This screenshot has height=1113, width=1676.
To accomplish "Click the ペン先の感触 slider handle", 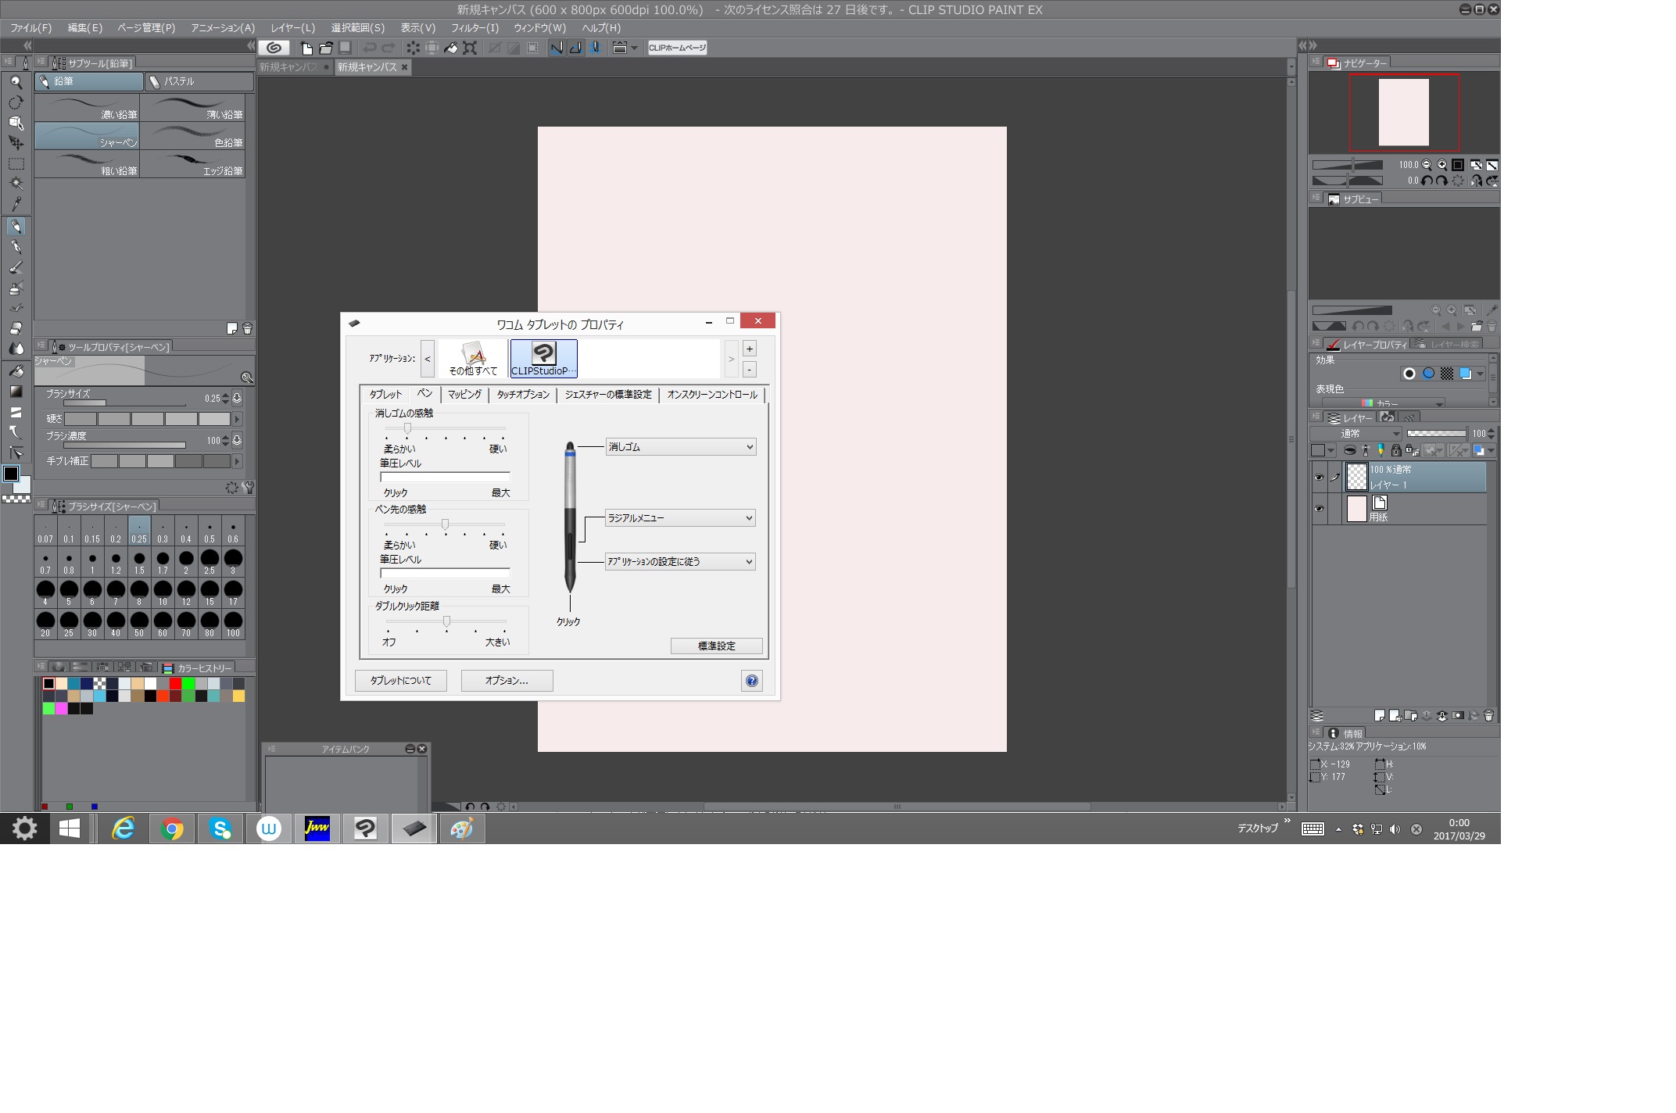I will [x=445, y=524].
